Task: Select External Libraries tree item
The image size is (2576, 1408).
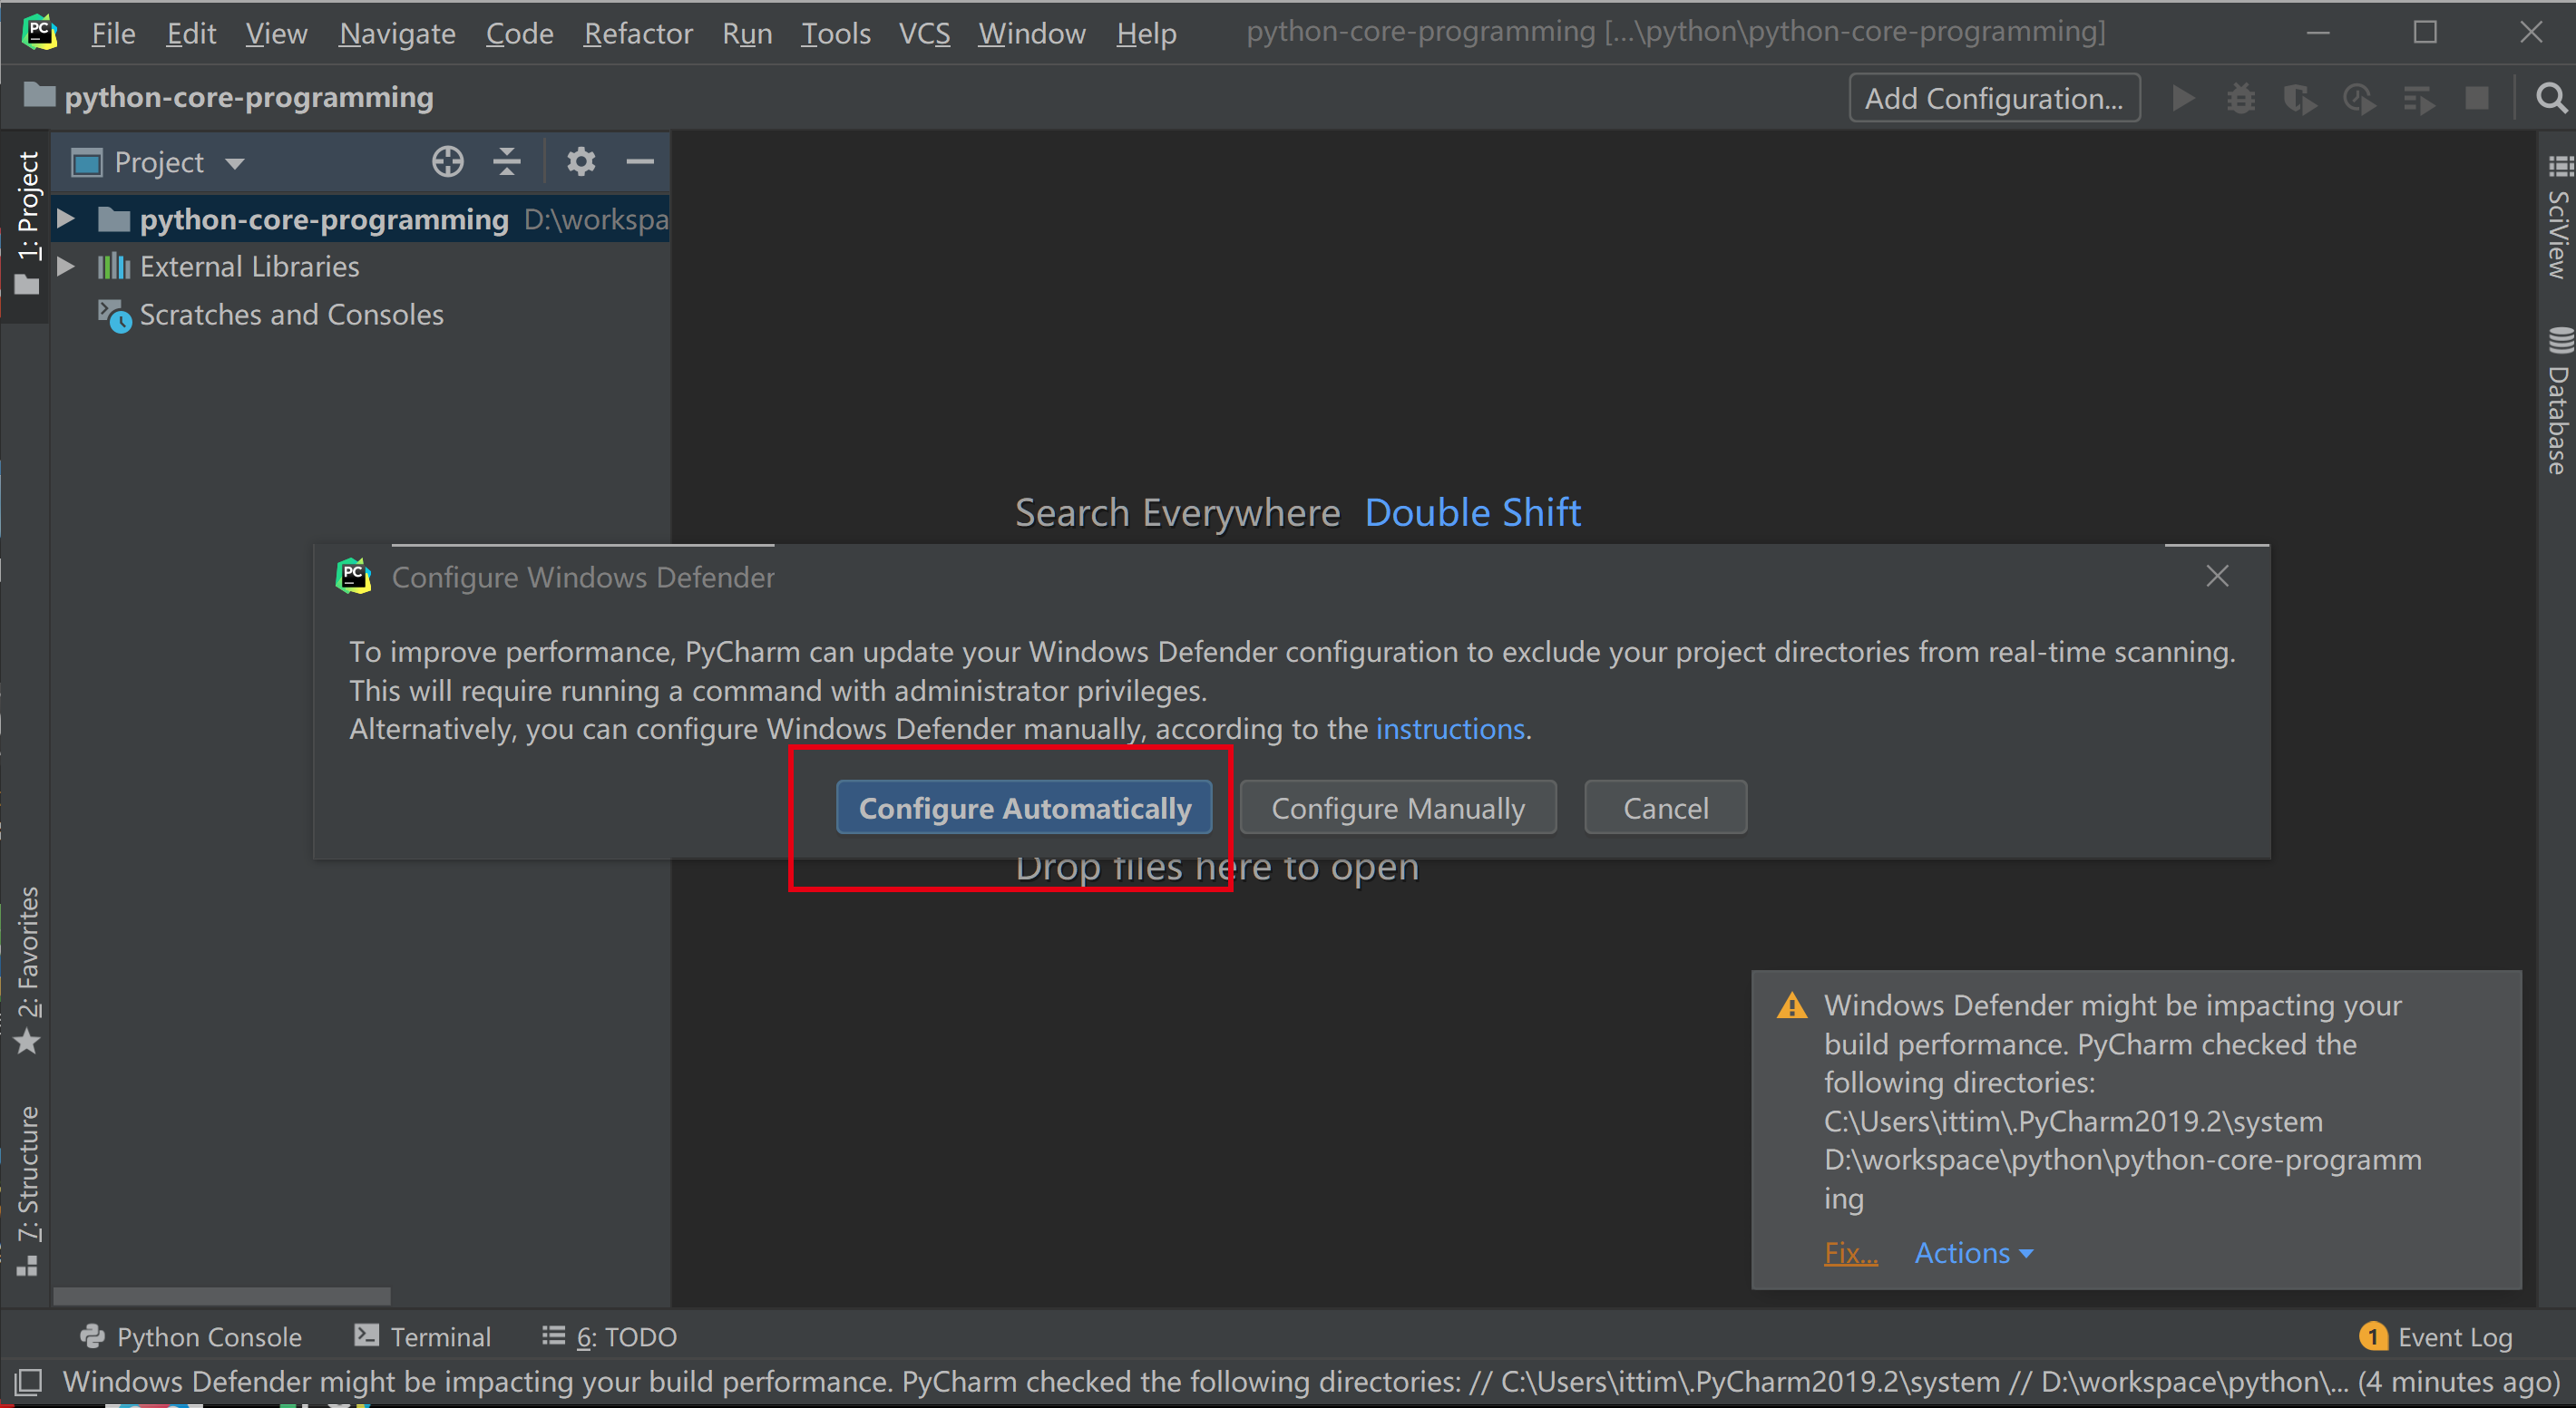Action: [249, 267]
